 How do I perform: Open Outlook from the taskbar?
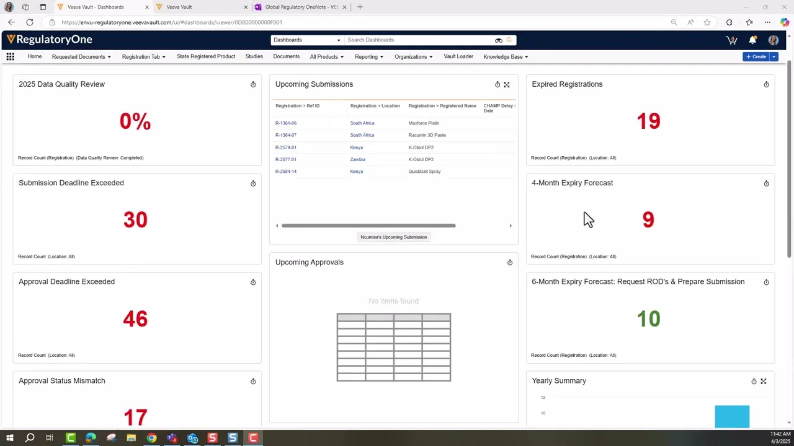click(192, 438)
